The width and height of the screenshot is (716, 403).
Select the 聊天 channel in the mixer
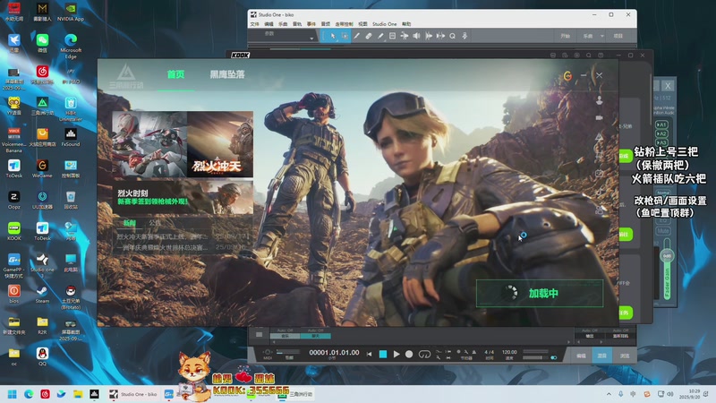(x=316, y=336)
